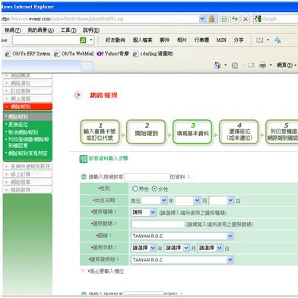The image size is (298, 298).
Task: Click the small green icon before 請輸入搭機旅客
Action: pyautogui.click(x=84, y=176)
